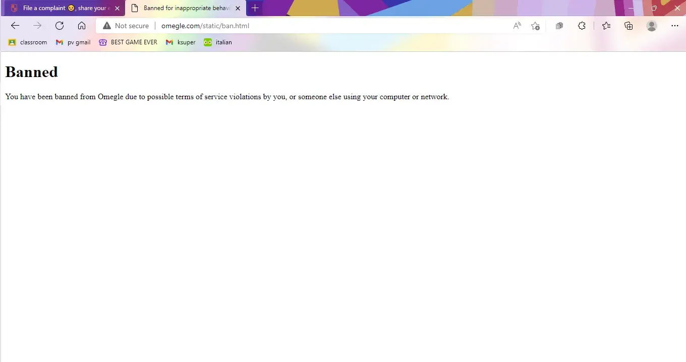The height and width of the screenshot is (362, 686).
Task: Go to the browser Home page
Action: (x=82, y=26)
